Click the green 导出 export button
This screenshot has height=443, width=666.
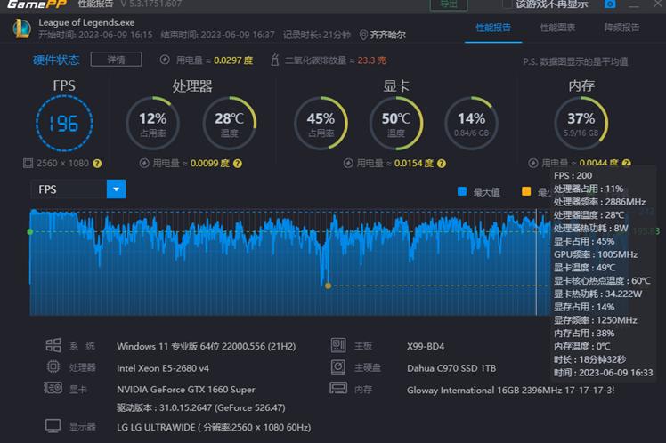coord(448,4)
